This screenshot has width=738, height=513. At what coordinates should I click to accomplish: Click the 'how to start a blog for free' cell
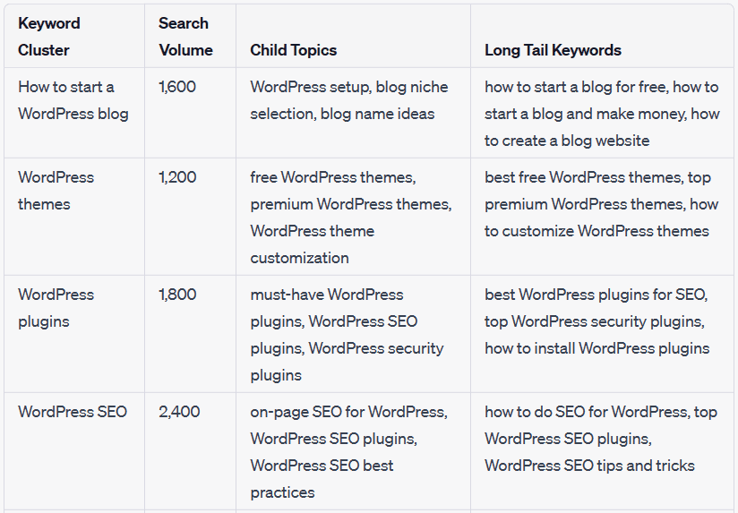(x=602, y=113)
